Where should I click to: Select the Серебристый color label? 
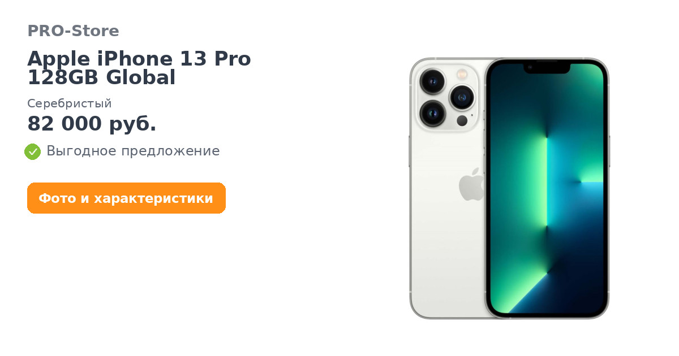point(70,103)
